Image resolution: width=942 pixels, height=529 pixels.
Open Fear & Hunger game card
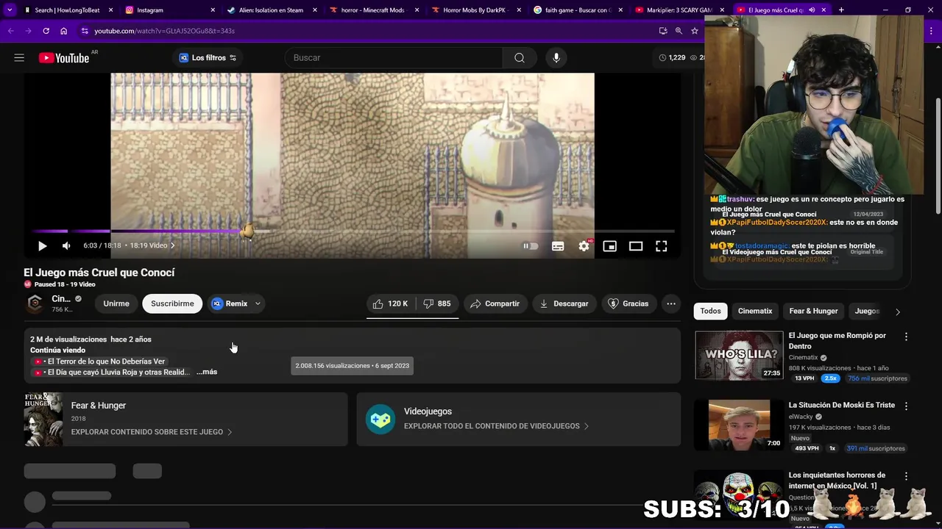185,419
